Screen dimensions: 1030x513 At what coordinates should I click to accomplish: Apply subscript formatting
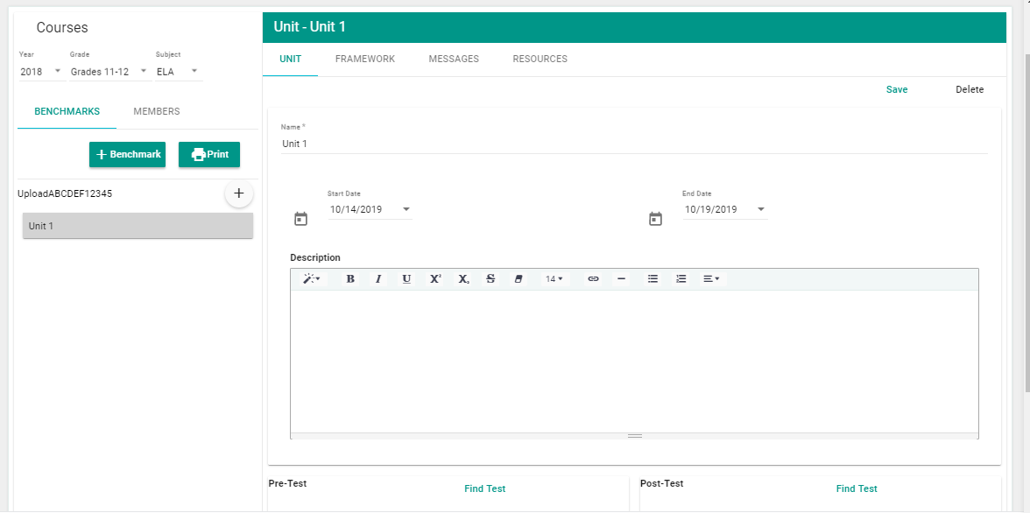[x=464, y=279]
